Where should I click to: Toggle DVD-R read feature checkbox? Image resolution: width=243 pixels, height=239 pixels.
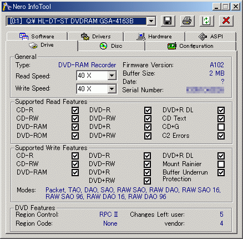pyautogui.click(x=148, y=110)
